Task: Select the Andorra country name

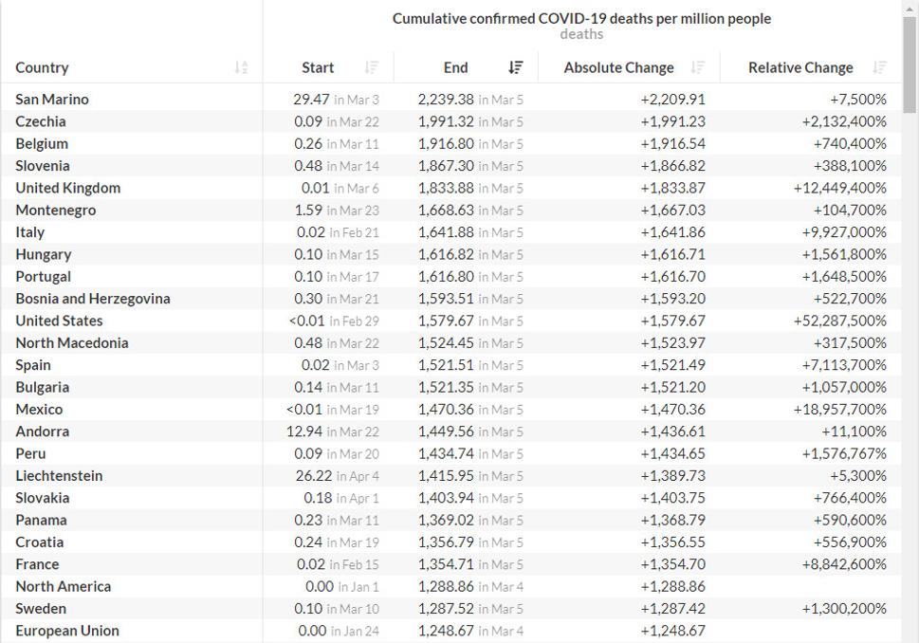Action: 42,432
